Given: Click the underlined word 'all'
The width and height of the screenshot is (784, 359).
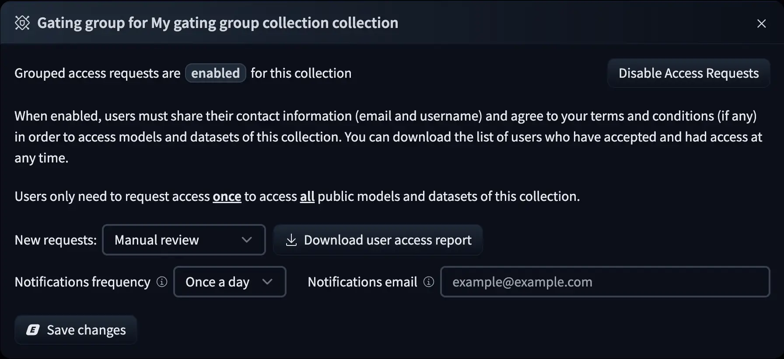Looking at the screenshot, I should click(x=308, y=196).
